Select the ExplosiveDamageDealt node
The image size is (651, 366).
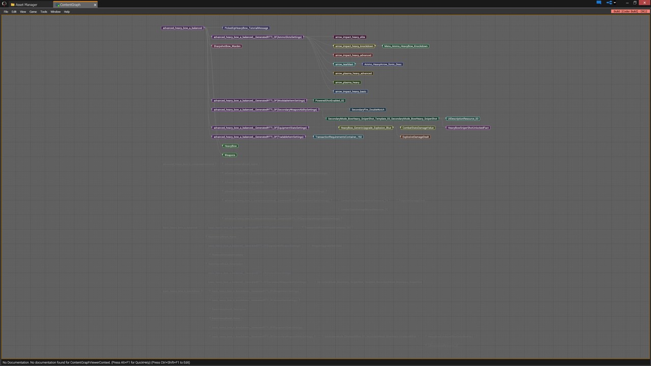(416, 137)
